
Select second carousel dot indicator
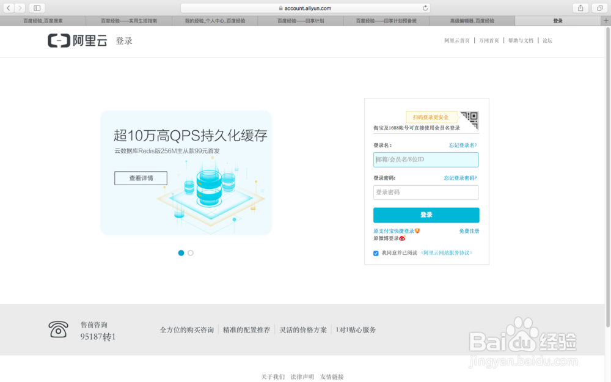click(191, 253)
